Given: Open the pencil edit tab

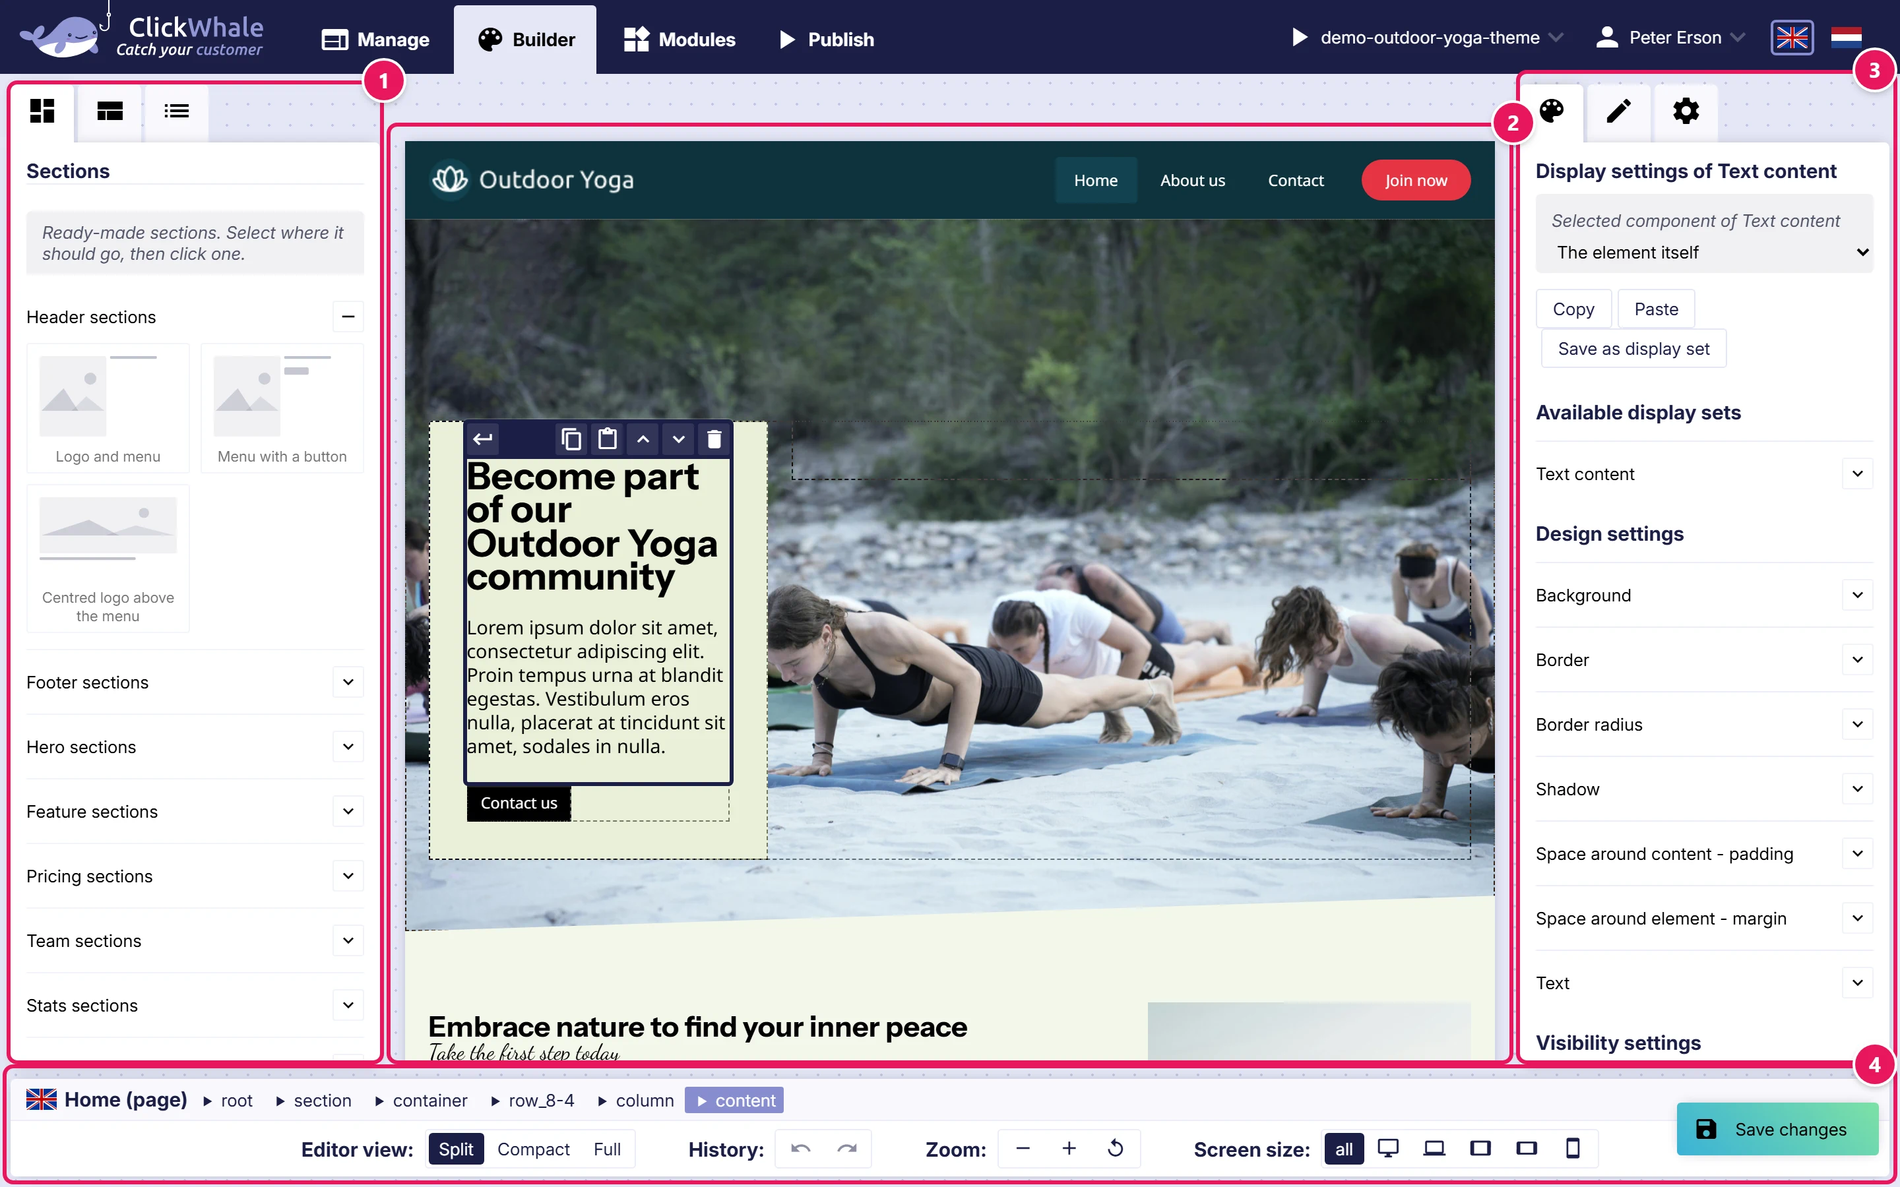Looking at the screenshot, I should 1618,111.
